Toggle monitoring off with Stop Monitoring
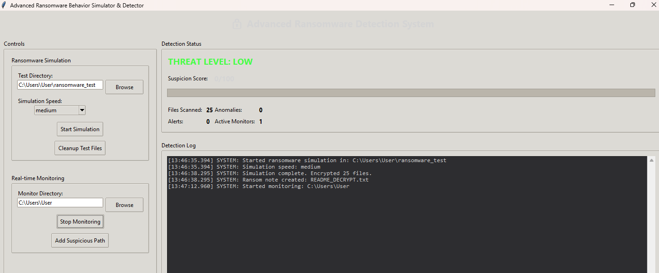The width and height of the screenshot is (659, 273). [x=80, y=222]
